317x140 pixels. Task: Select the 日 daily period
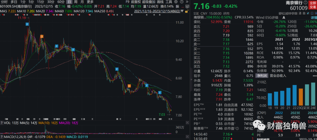click(69, 2)
